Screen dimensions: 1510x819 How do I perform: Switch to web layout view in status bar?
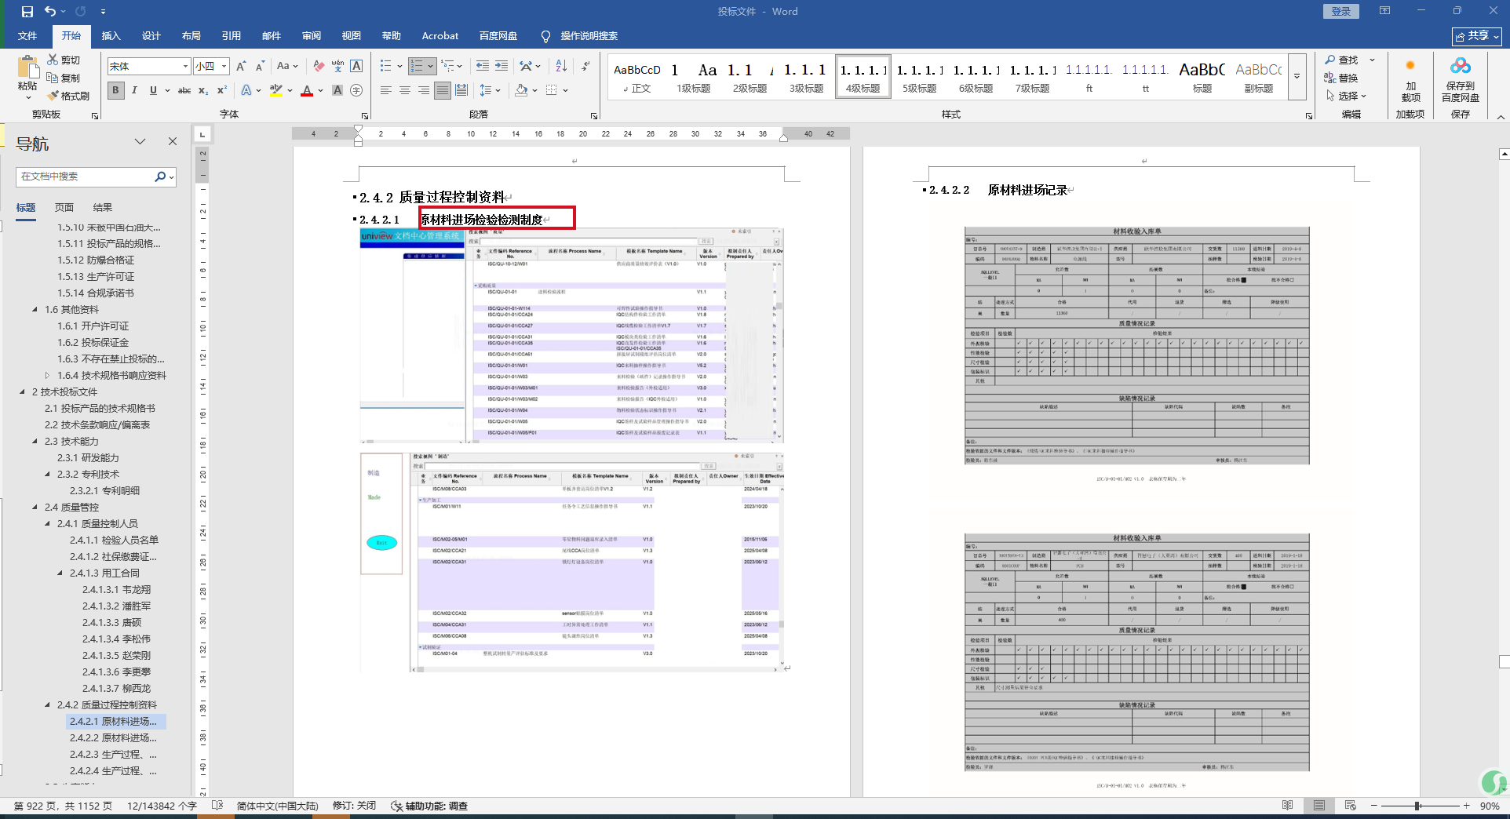(x=1350, y=806)
